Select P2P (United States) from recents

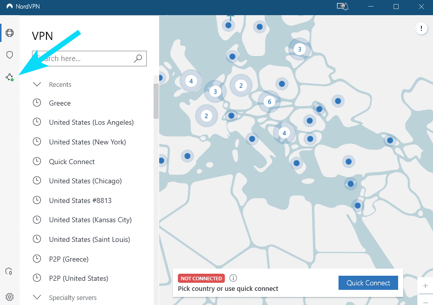click(x=79, y=278)
